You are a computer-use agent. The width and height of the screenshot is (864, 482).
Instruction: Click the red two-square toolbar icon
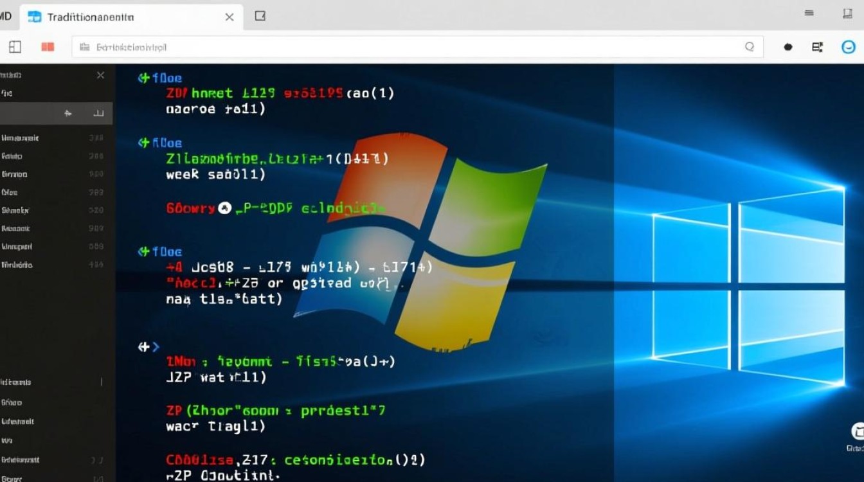pyautogui.click(x=48, y=47)
